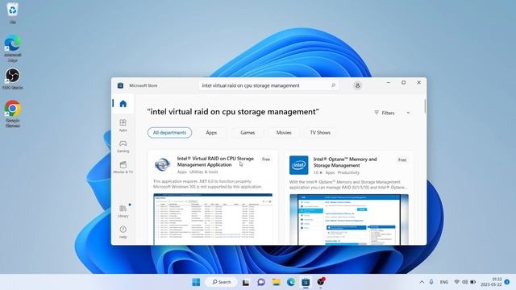Go to Store Home in sidebar
The height and width of the screenshot is (290, 516).
pyautogui.click(x=123, y=104)
